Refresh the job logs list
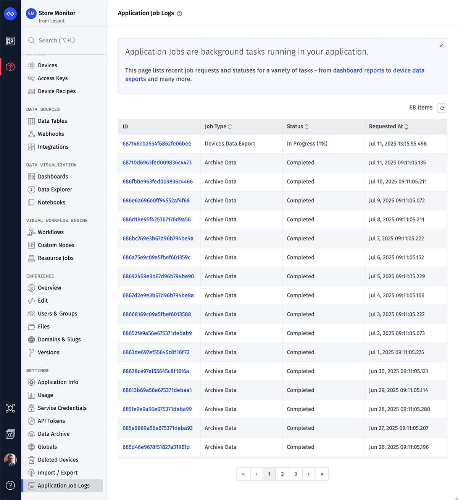The width and height of the screenshot is (458, 500). click(x=442, y=108)
